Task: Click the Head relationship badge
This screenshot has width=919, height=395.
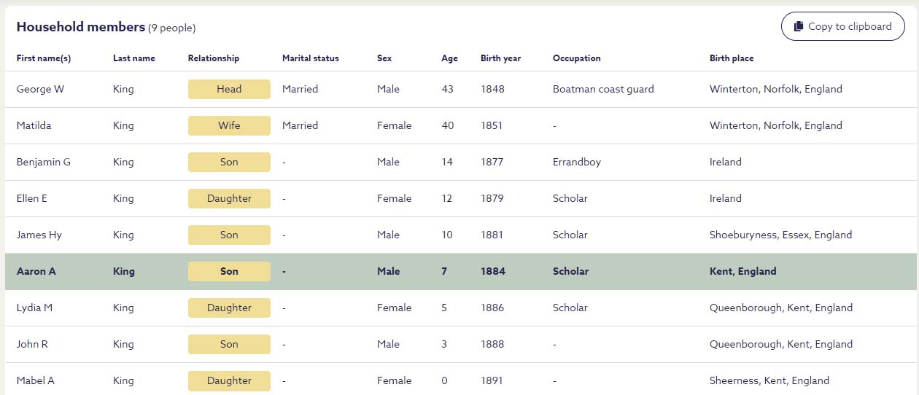Action: (229, 89)
